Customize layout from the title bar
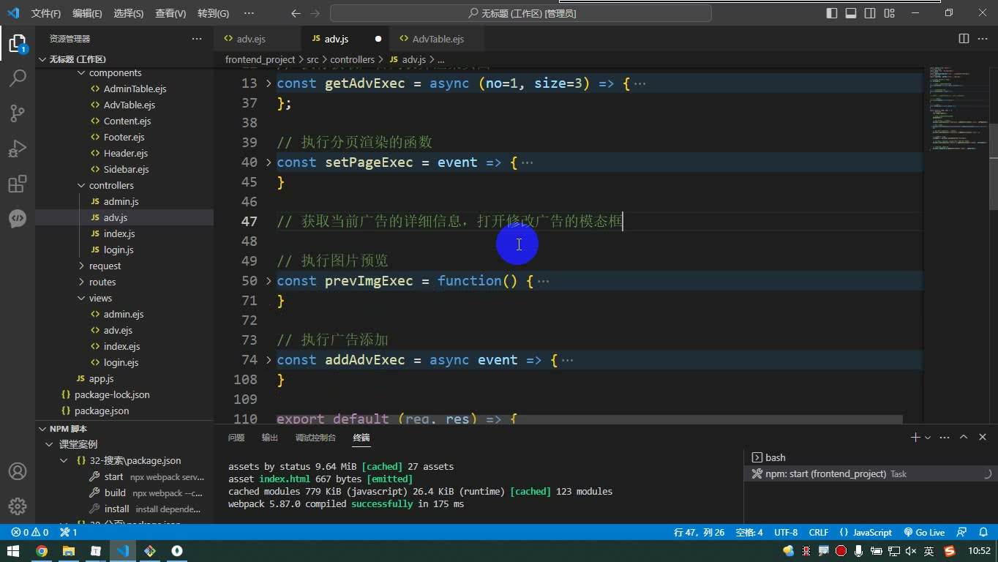998x562 pixels. pyautogui.click(x=889, y=13)
